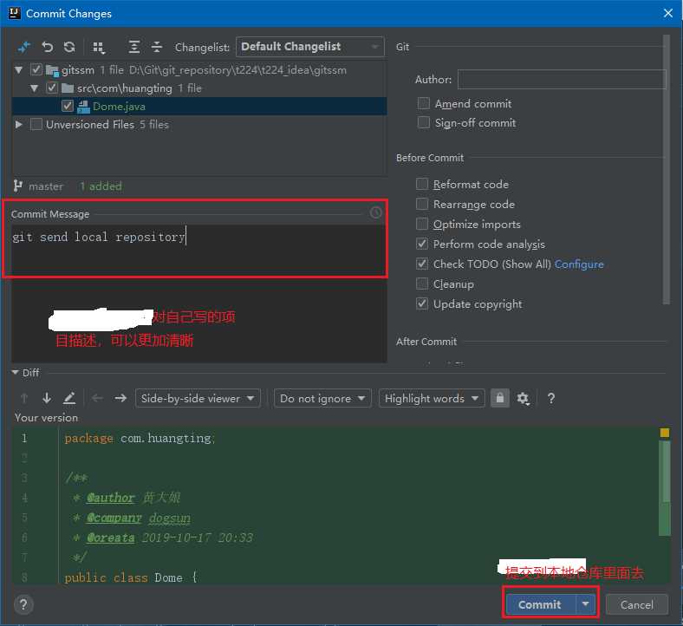Click the Cancel button
Viewport: 683px width, 626px height.
coord(637,604)
